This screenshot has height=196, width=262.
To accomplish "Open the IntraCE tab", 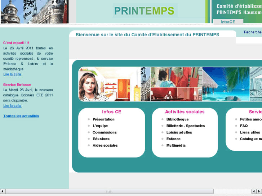I will point(228,22).
